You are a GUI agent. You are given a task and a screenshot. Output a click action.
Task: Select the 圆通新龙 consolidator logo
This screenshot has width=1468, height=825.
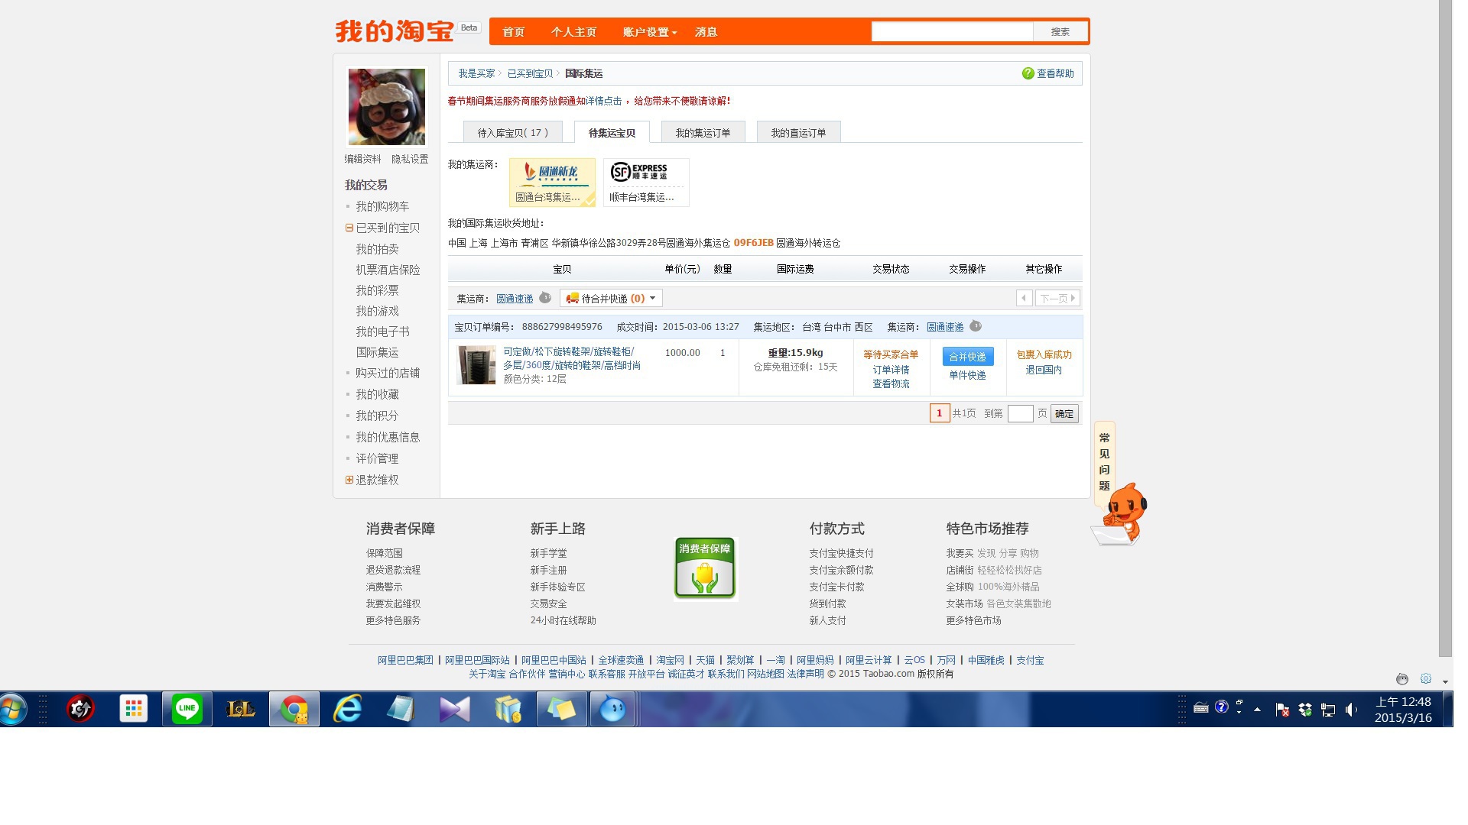[x=552, y=182]
